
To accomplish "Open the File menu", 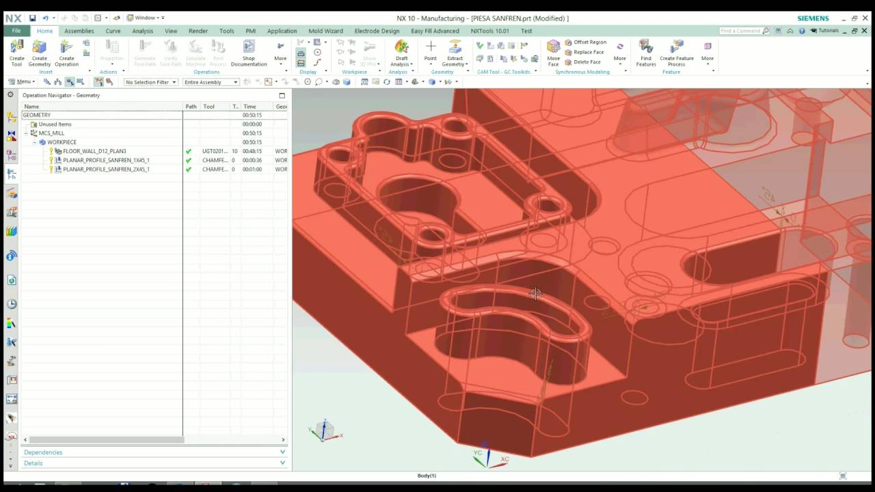I will (16, 31).
